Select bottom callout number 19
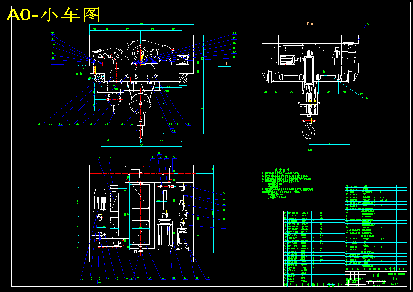 click(208, 277)
